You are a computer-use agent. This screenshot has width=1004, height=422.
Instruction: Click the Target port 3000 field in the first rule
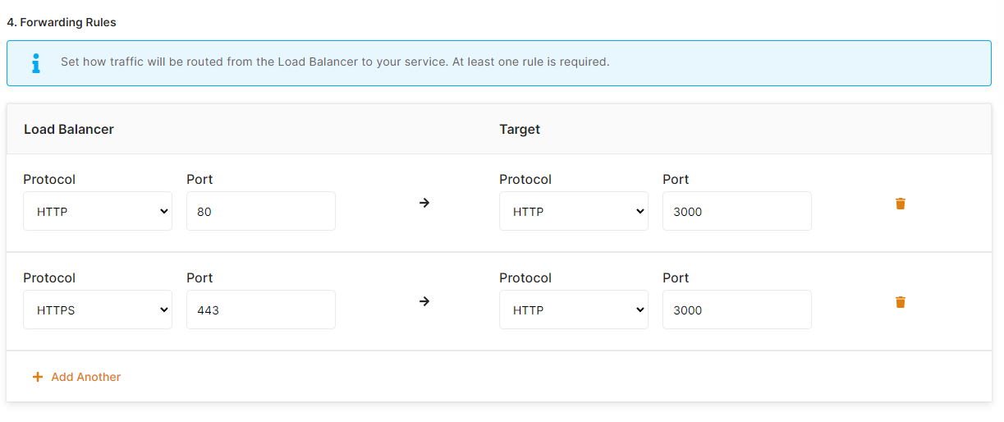tap(736, 211)
